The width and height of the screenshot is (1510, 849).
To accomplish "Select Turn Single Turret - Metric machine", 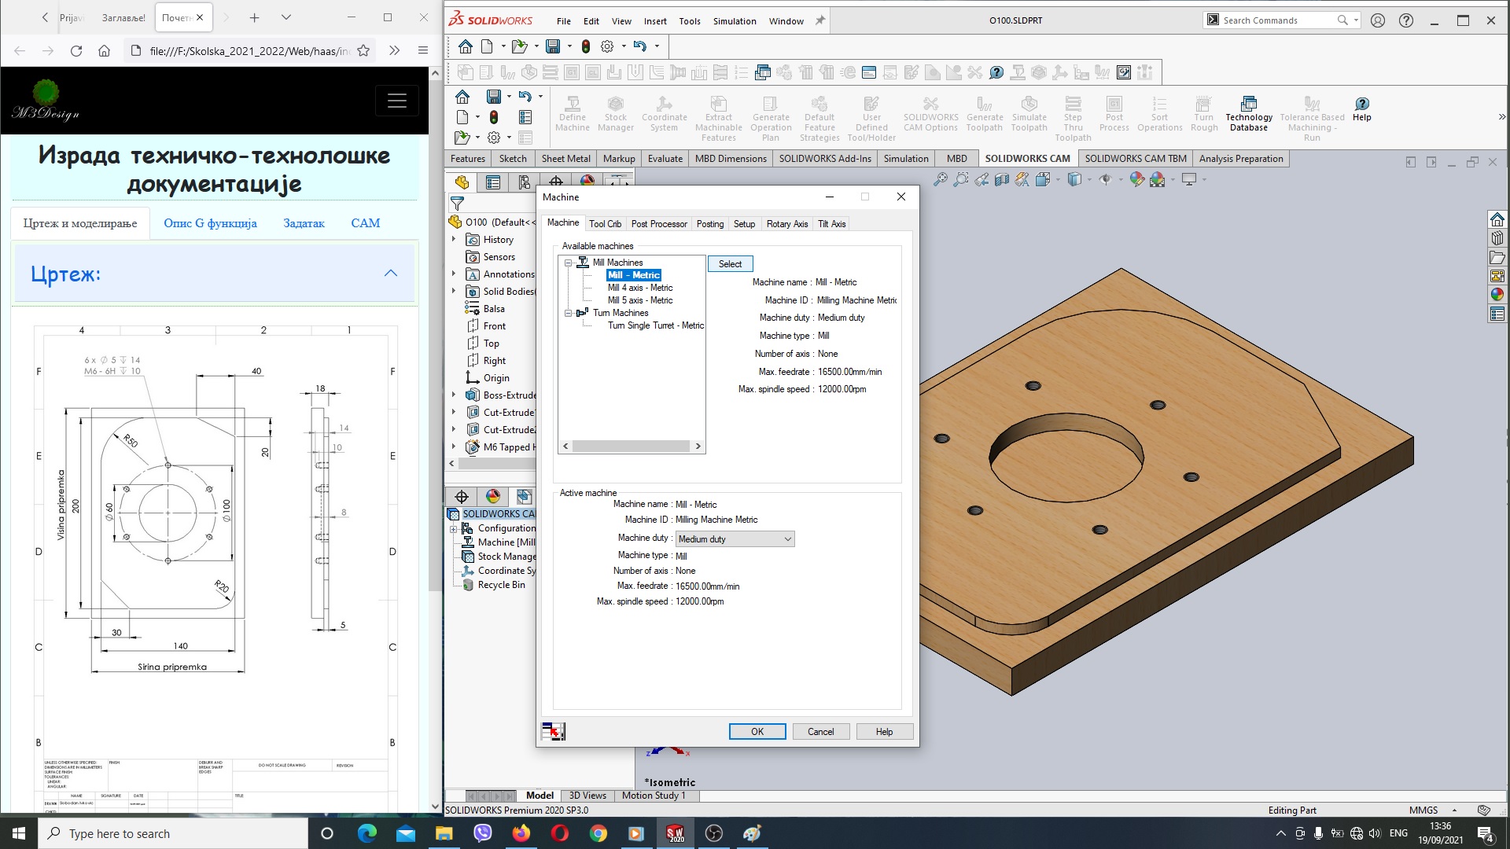I will click(x=656, y=325).
